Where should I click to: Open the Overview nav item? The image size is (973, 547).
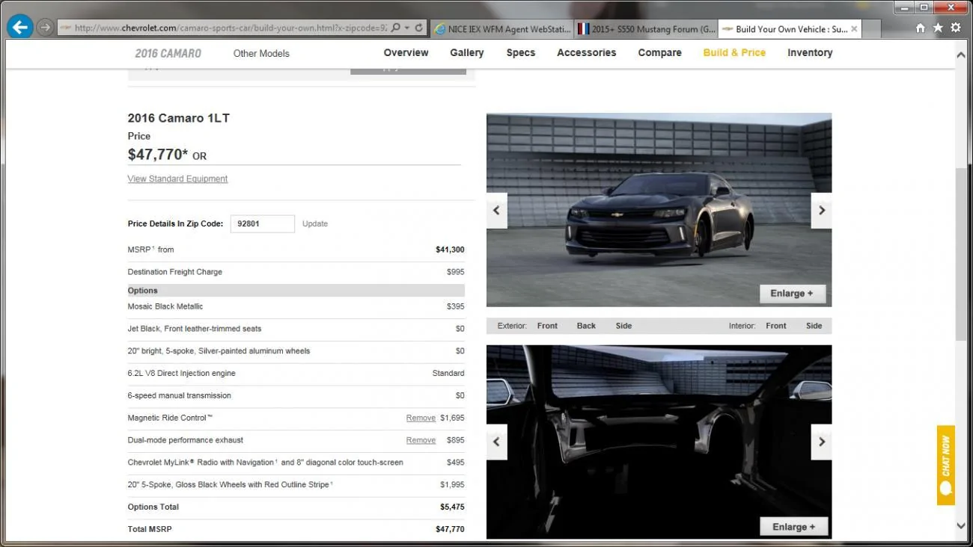[406, 52]
